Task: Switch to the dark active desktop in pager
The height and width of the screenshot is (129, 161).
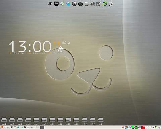Action: click(x=42, y=127)
